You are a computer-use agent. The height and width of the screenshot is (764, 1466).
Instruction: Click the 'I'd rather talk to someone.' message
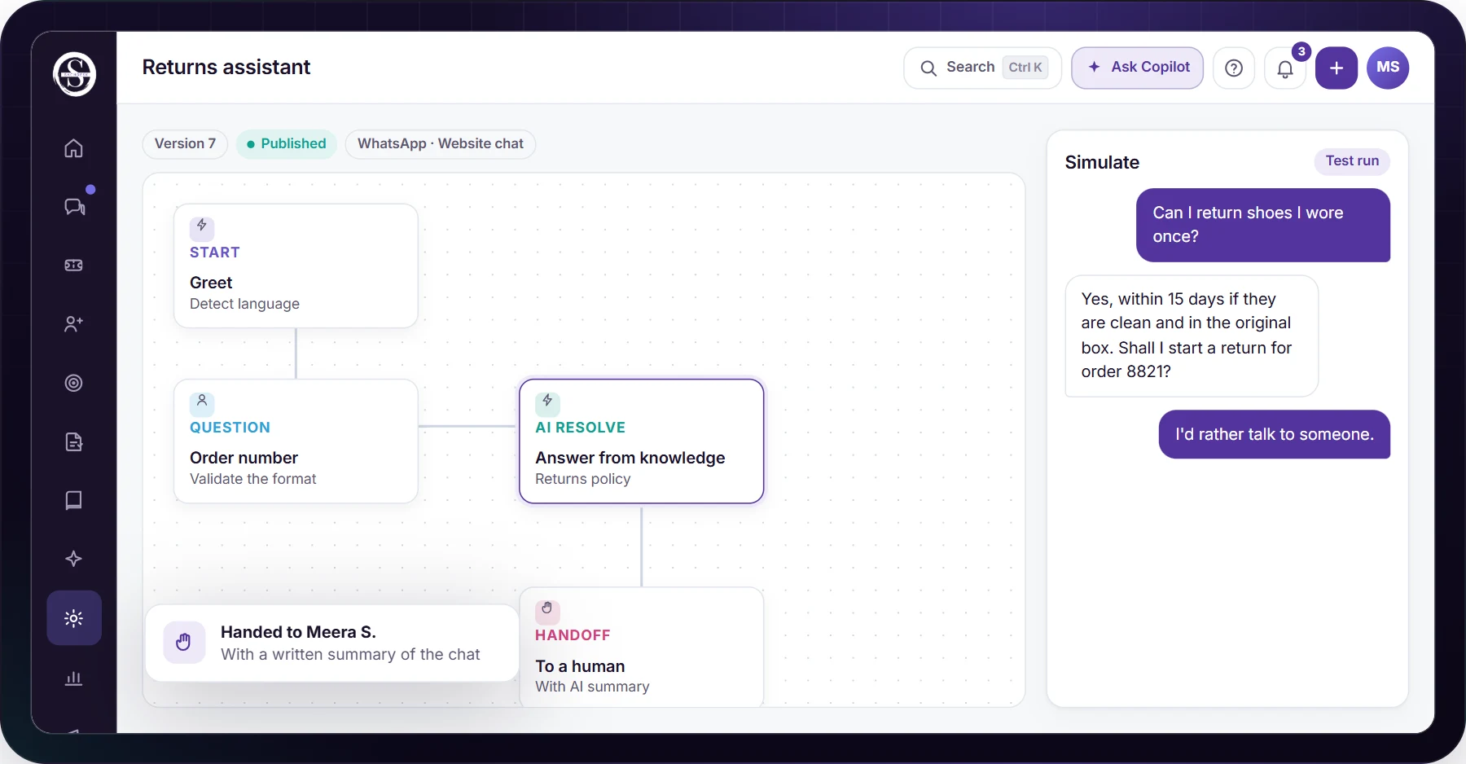click(1275, 434)
